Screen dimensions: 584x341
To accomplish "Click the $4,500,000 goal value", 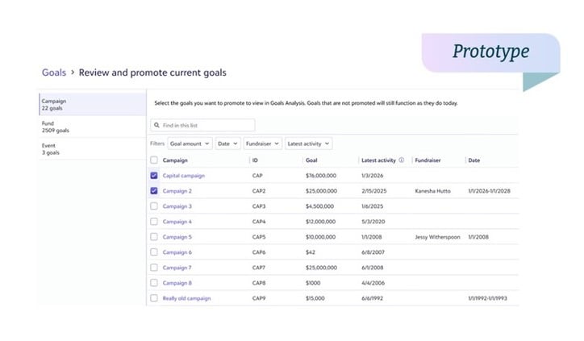I will [x=319, y=206].
